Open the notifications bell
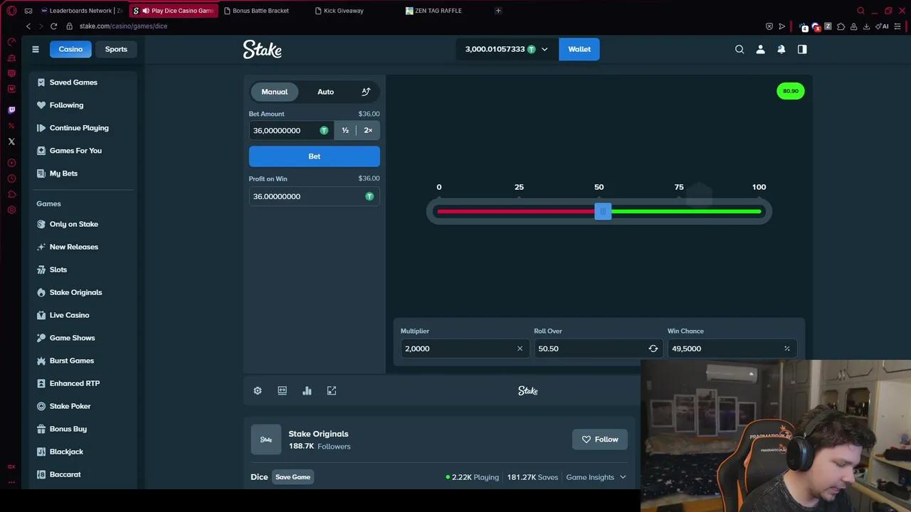The image size is (911, 512). 781,49
